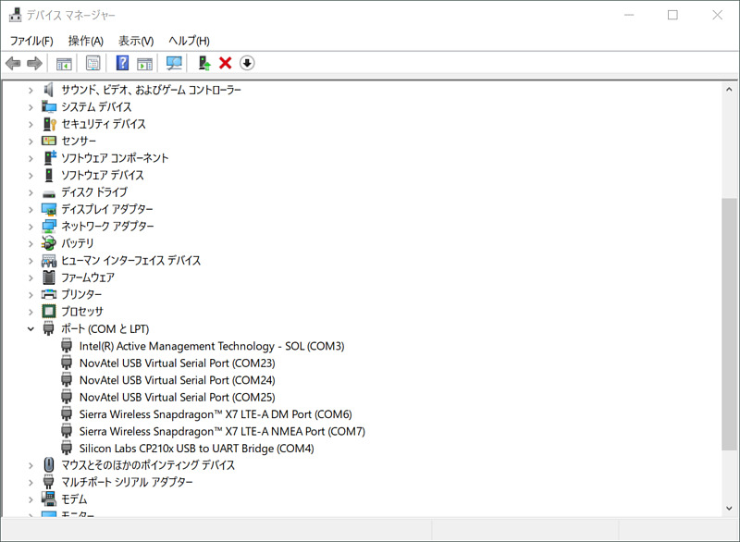Select the センサー category label
Viewport: 740px width, 542px height.
[79, 141]
